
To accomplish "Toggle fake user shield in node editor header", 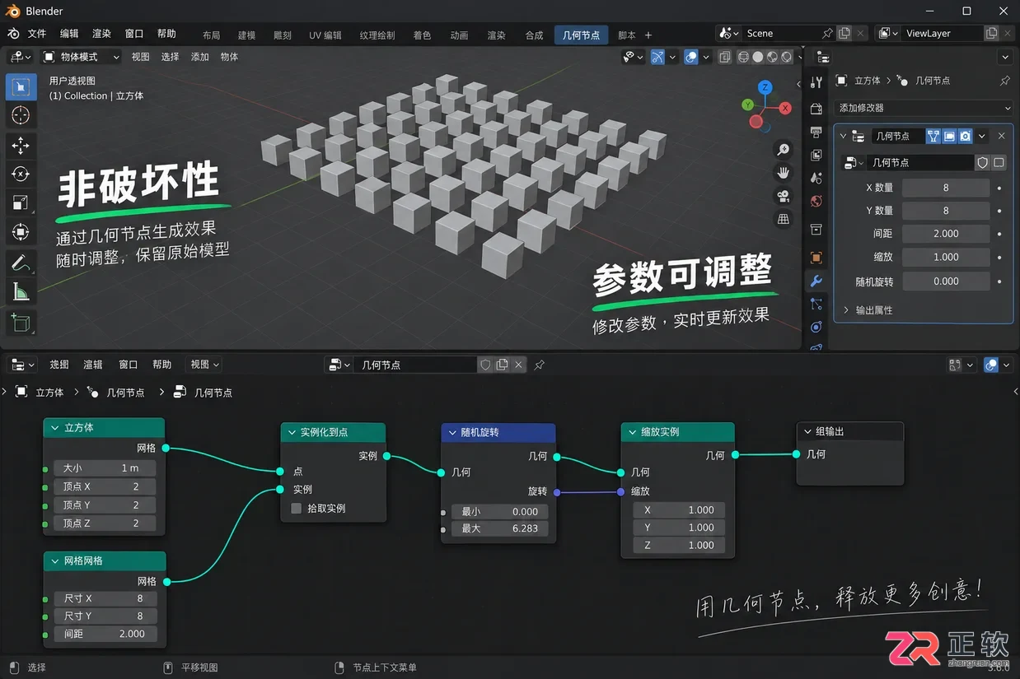I will pos(485,365).
